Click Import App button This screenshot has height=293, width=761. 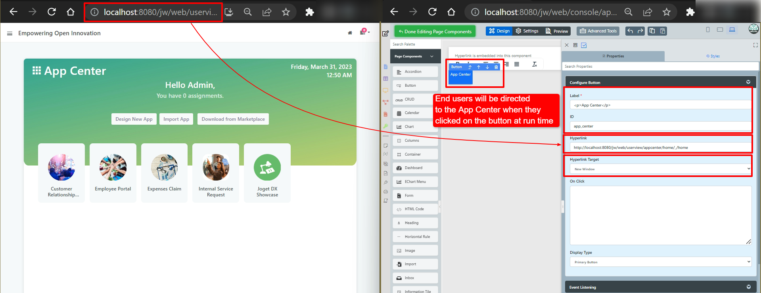coord(176,119)
